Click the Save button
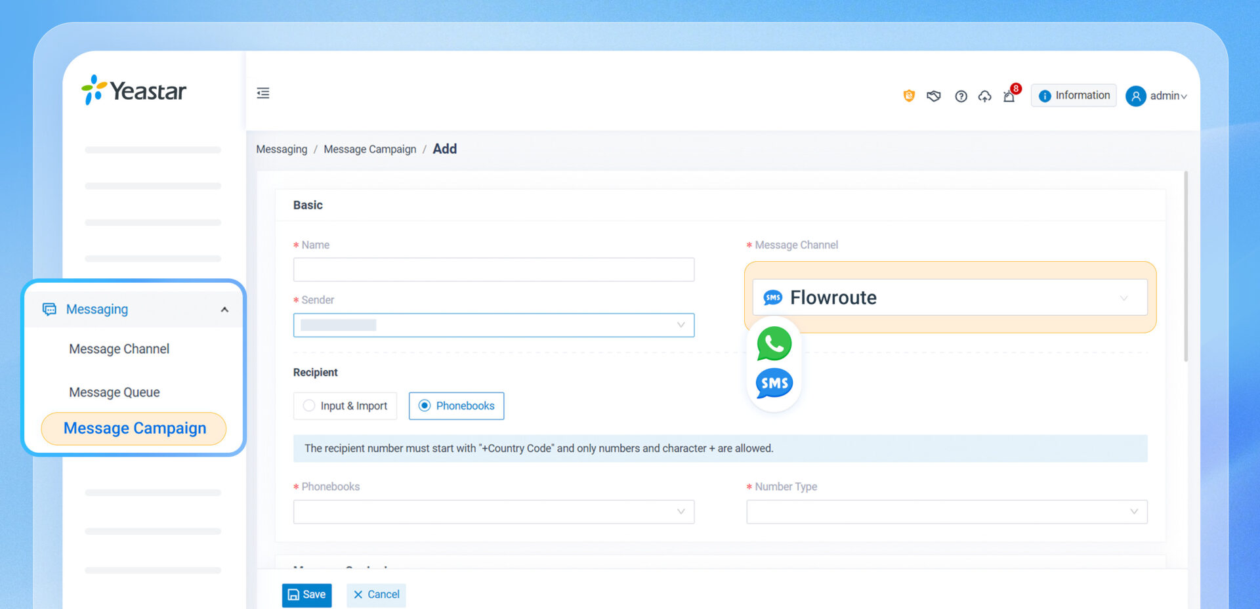Image resolution: width=1260 pixels, height=609 pixels. [x=306, y=595]
